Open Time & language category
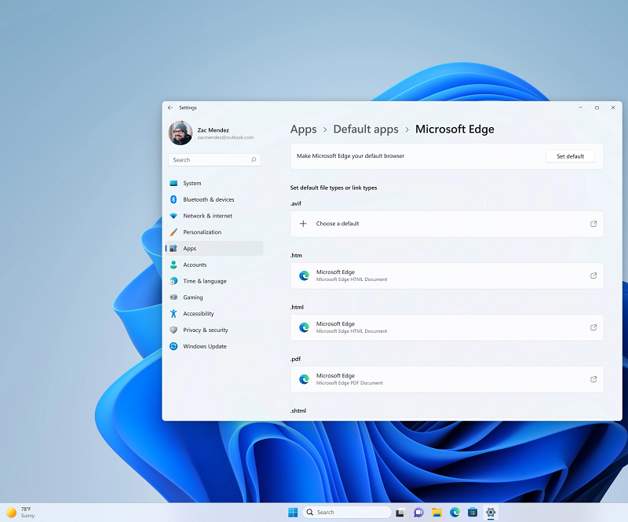 coord(214,281)
